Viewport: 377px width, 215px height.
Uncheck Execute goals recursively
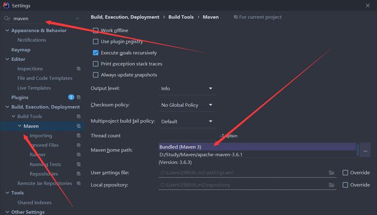(95, 53)
